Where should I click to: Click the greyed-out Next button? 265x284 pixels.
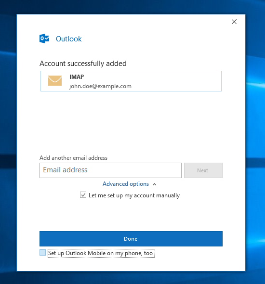point(203,170)
